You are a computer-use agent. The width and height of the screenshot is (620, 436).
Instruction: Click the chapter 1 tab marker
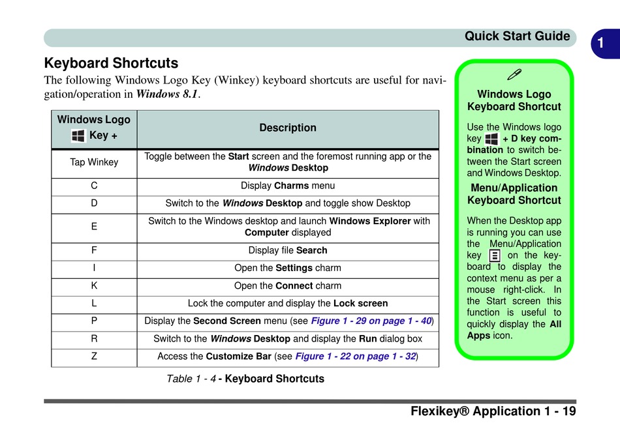point(605,42)
